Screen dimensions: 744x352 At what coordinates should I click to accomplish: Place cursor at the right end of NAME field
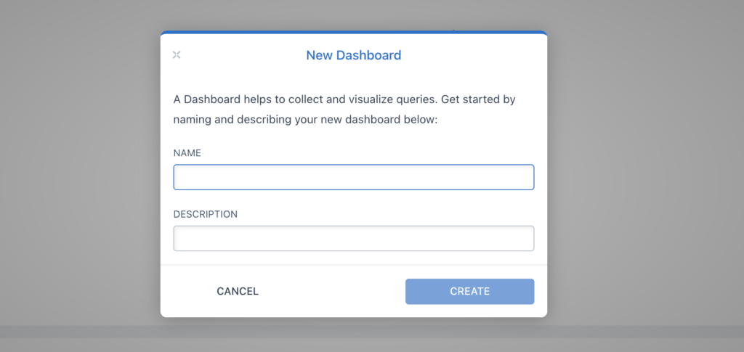click(x=527, y=177)
